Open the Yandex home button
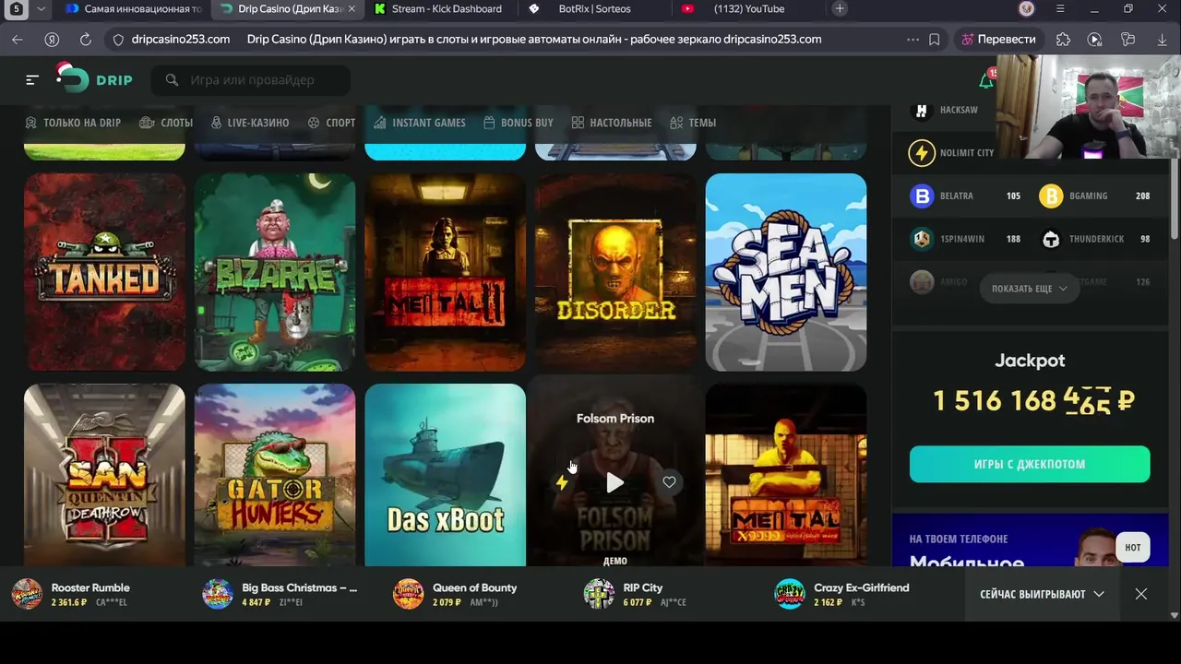Image resolution: width=1181 pixels, height=664 pixels. (52, 40)
